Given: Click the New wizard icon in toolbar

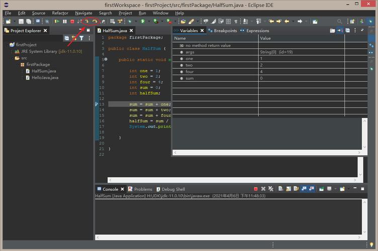Looking at the screenshot, I should tap(8, 22).
